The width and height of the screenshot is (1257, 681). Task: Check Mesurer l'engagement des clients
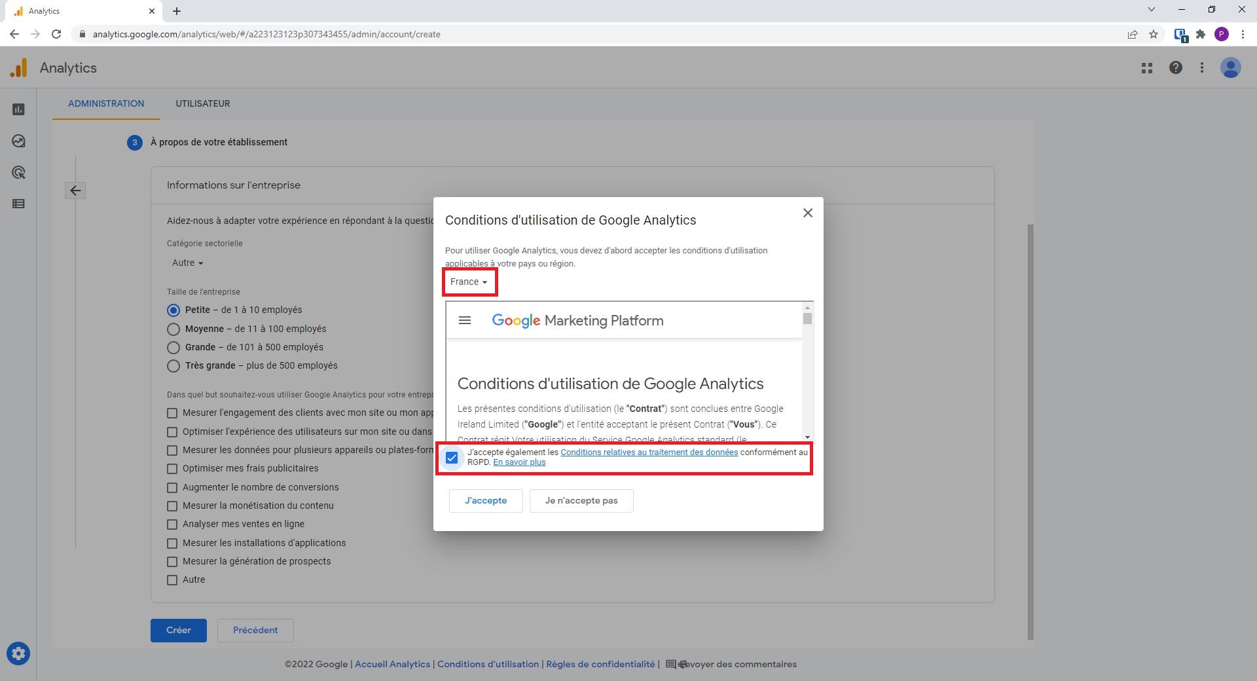(x=172, y=413)
